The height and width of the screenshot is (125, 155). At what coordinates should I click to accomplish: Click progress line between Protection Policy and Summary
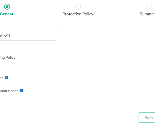[x=113, y=7]
